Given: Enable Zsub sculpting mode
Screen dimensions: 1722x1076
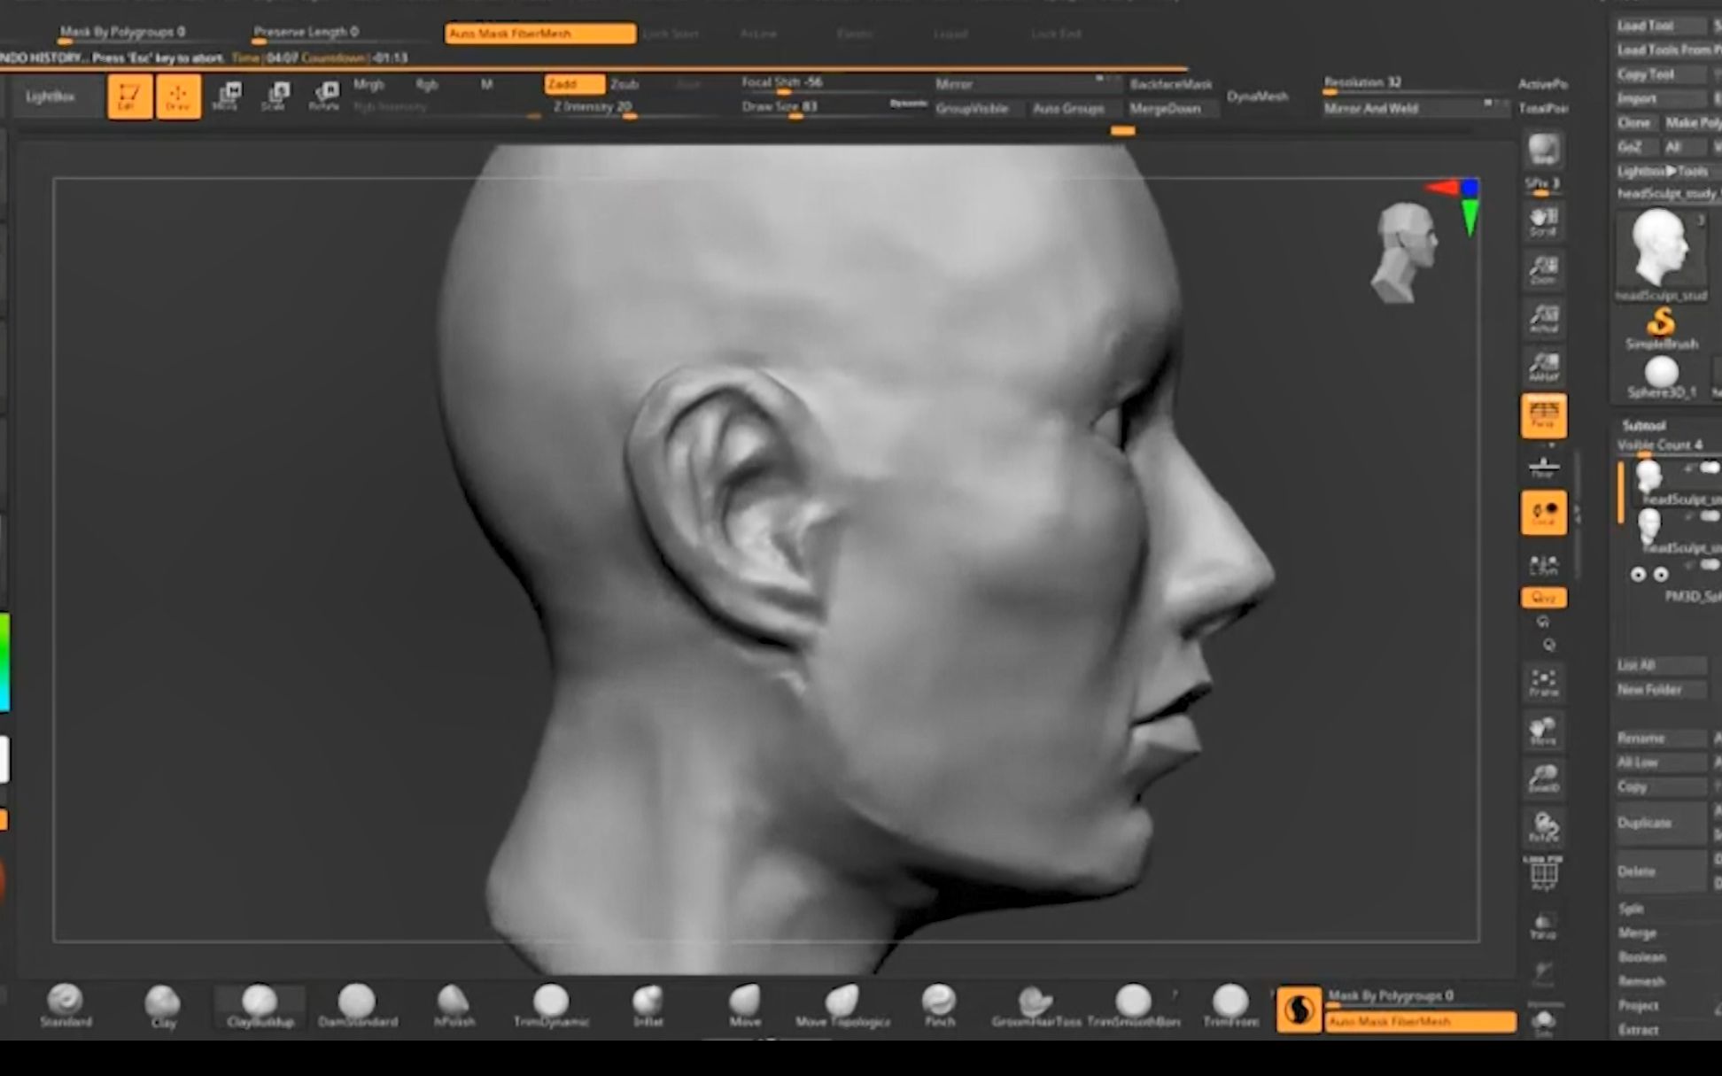Looking at the screenshot, I should pos(625,84).
